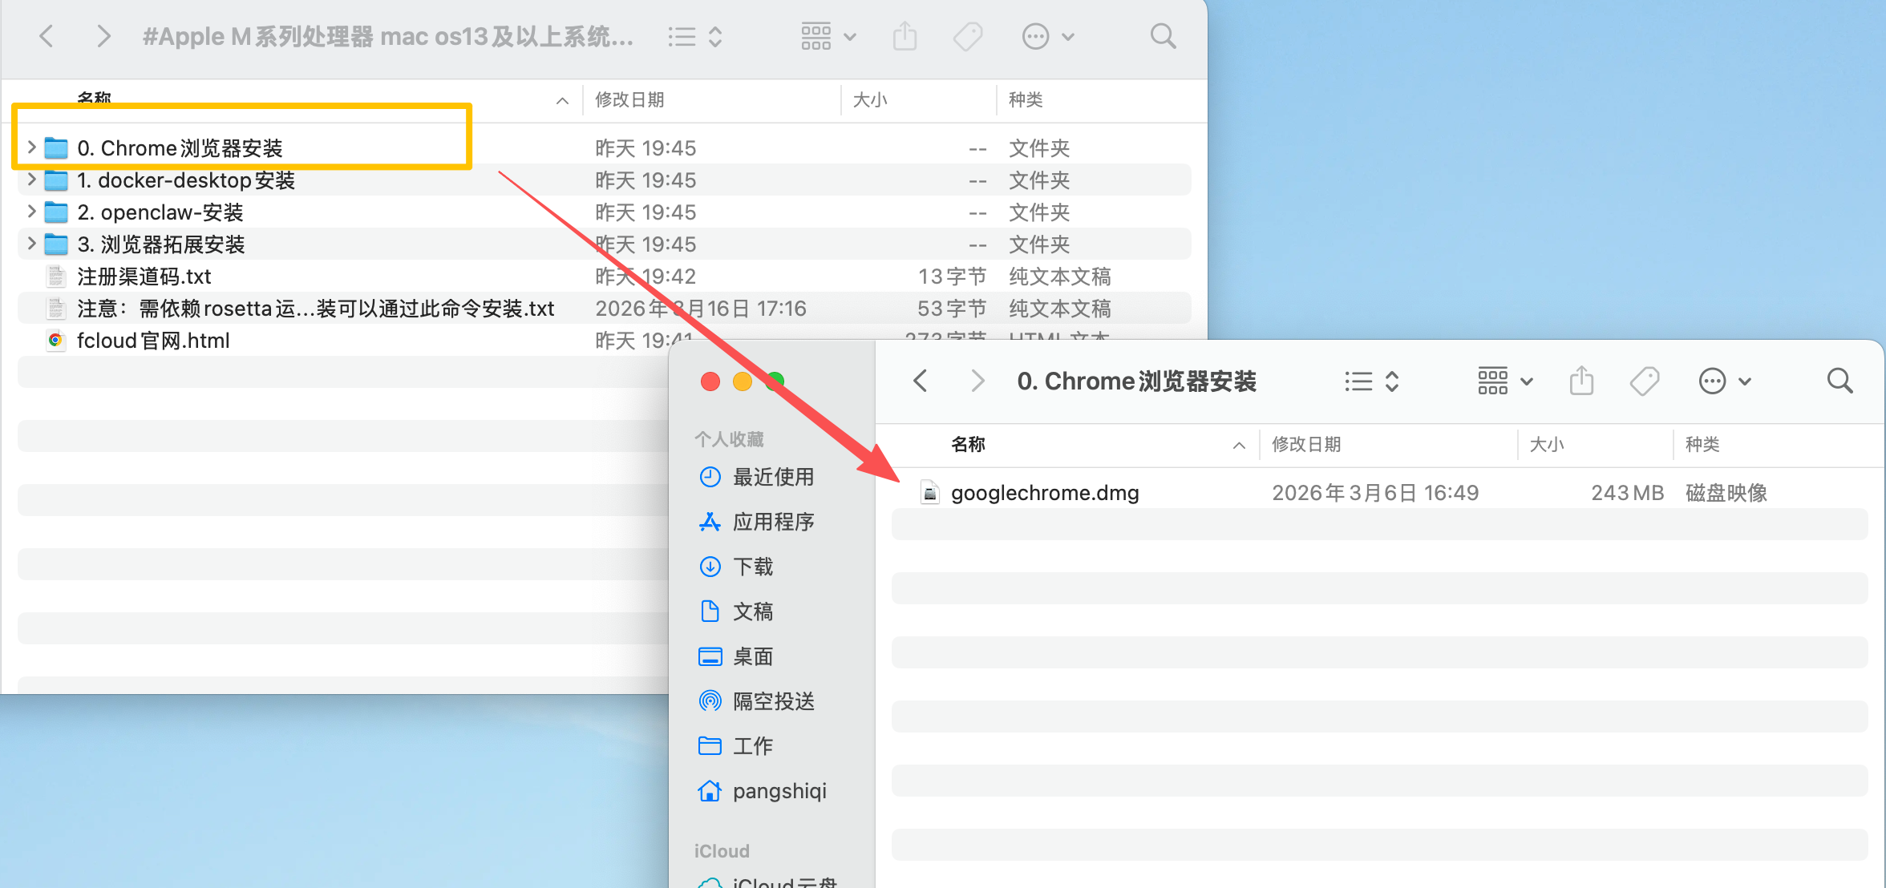Click the share icon in the Apple M window
The width and height of the screenshot is (1886, 888).
(905, 36)
